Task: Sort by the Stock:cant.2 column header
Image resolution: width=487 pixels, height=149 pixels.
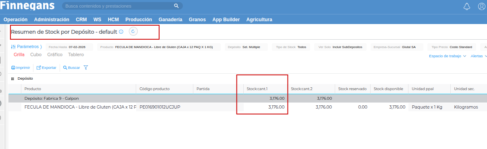Action: (311, 89)
